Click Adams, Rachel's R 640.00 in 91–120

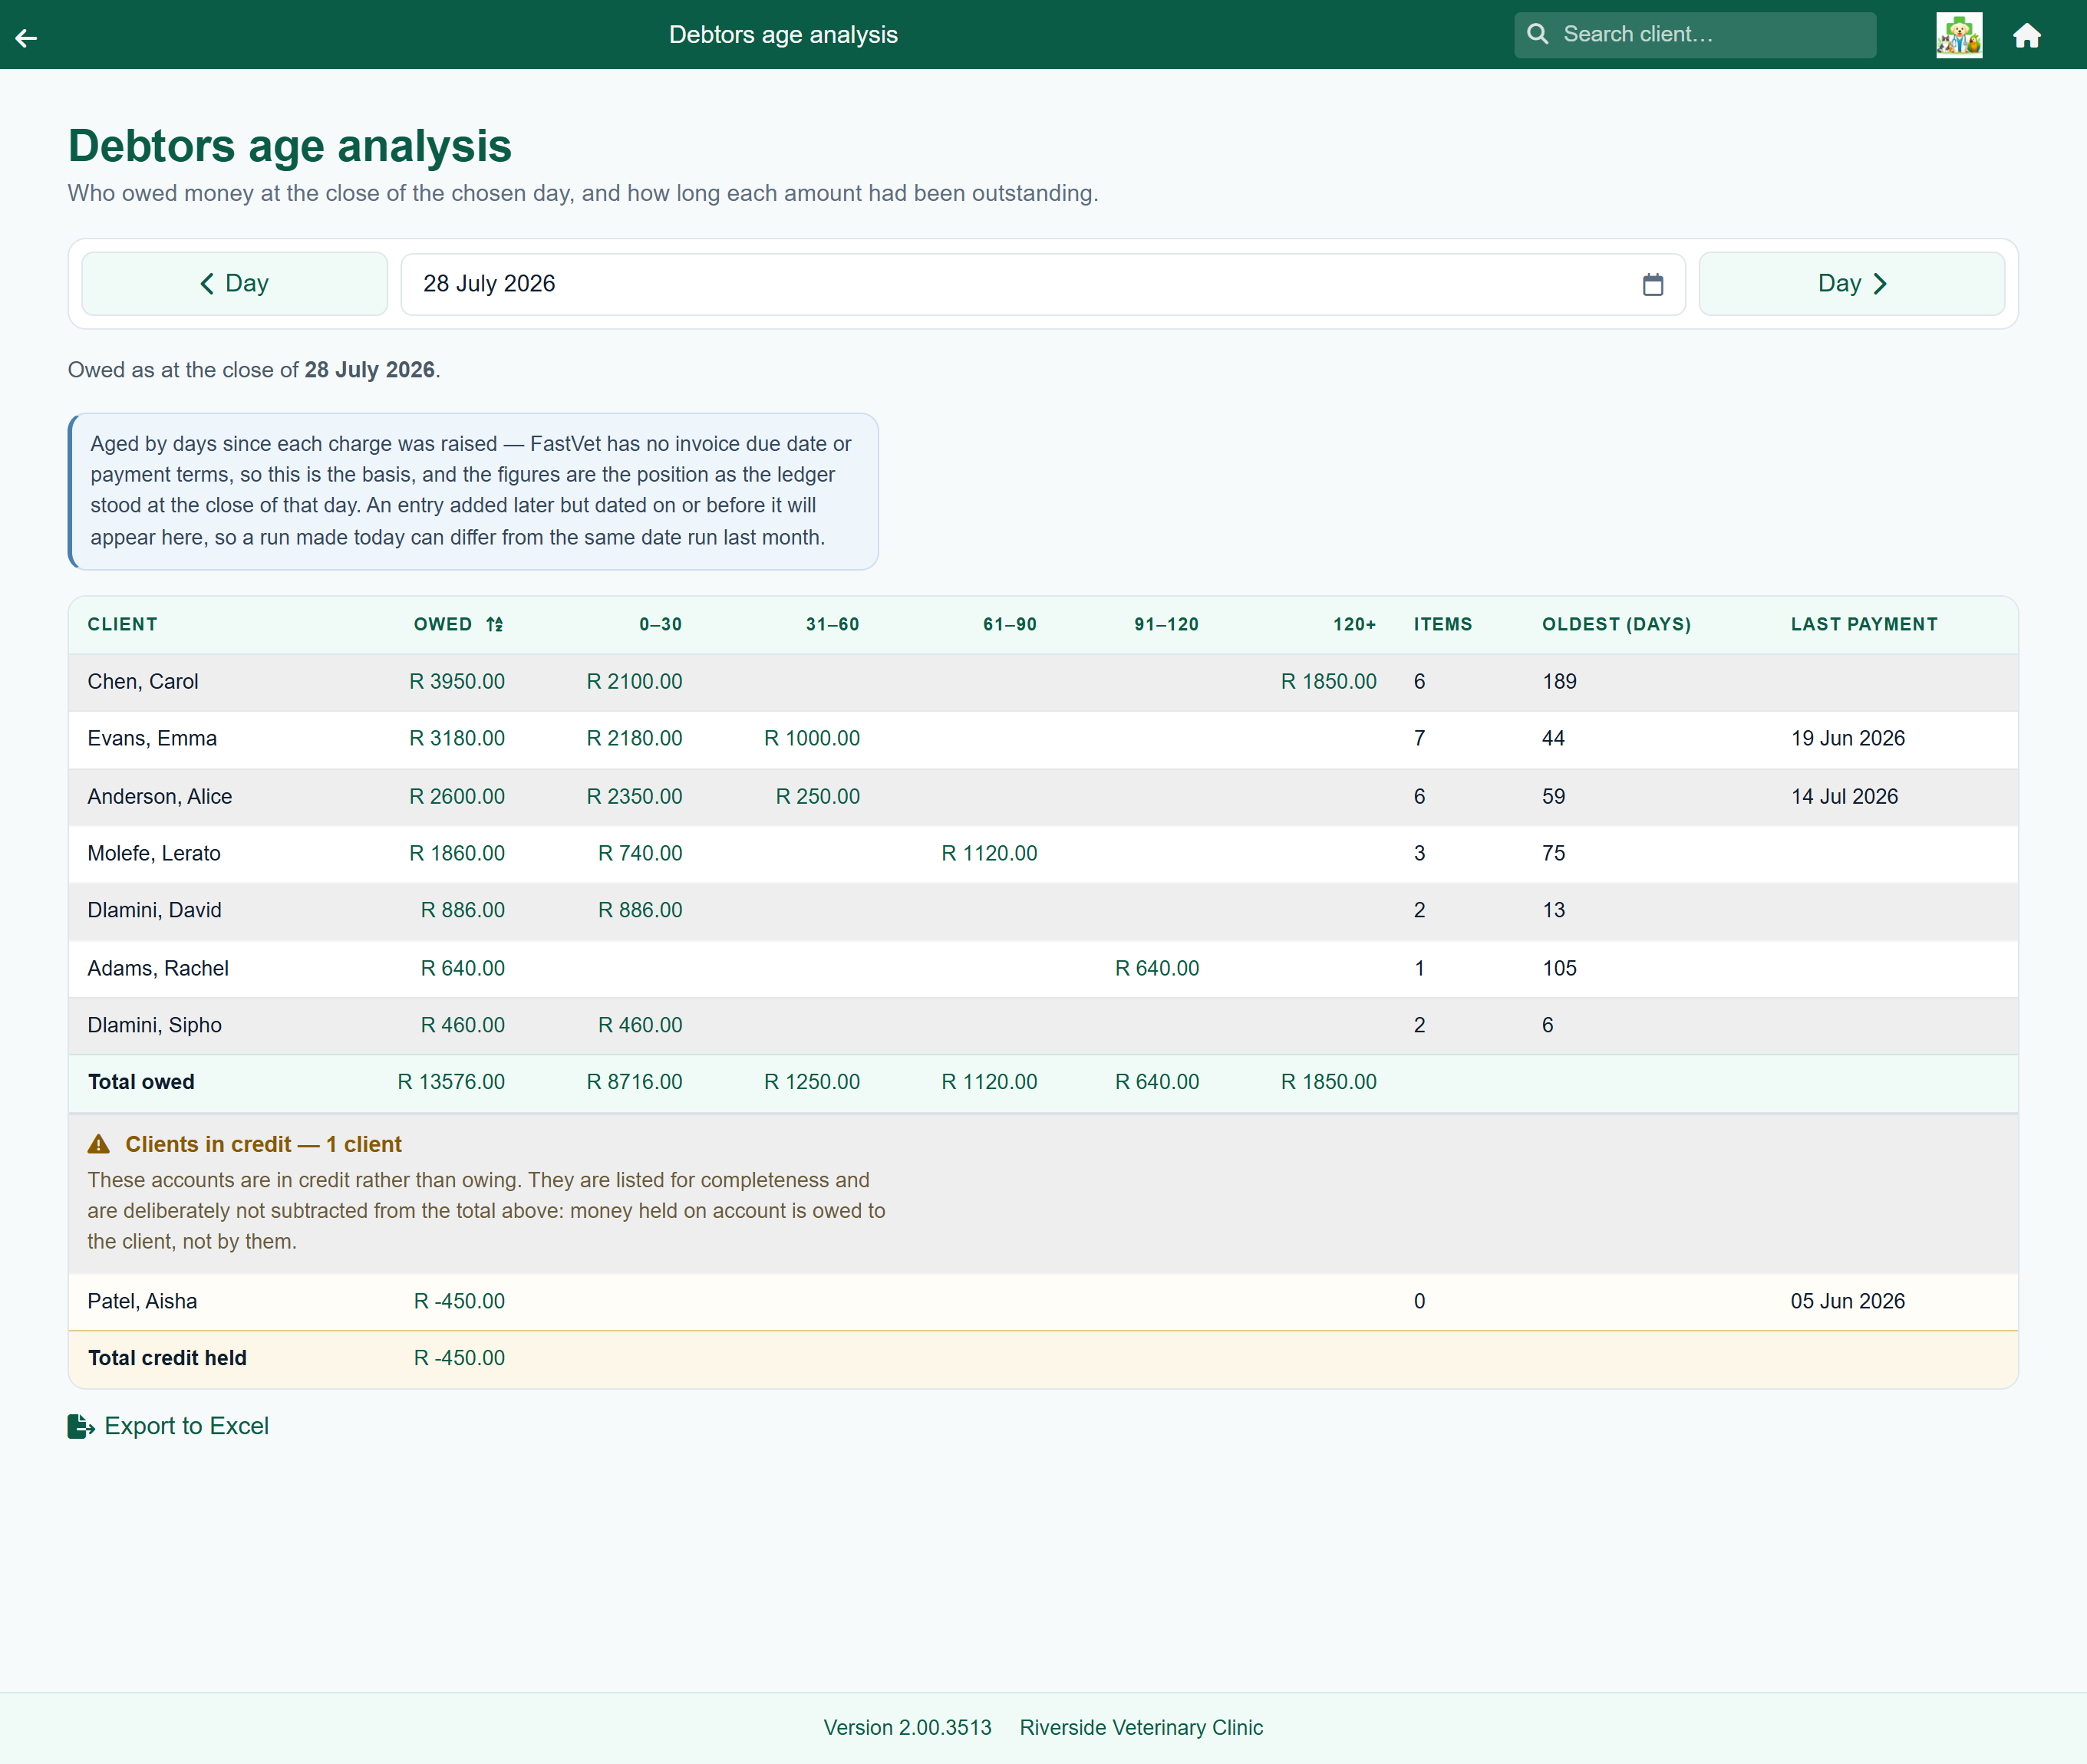[1156, 968]
